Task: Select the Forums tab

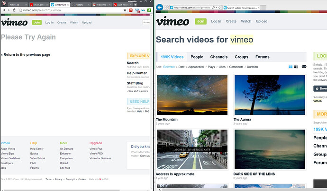Action: click(x=263, y=57)
